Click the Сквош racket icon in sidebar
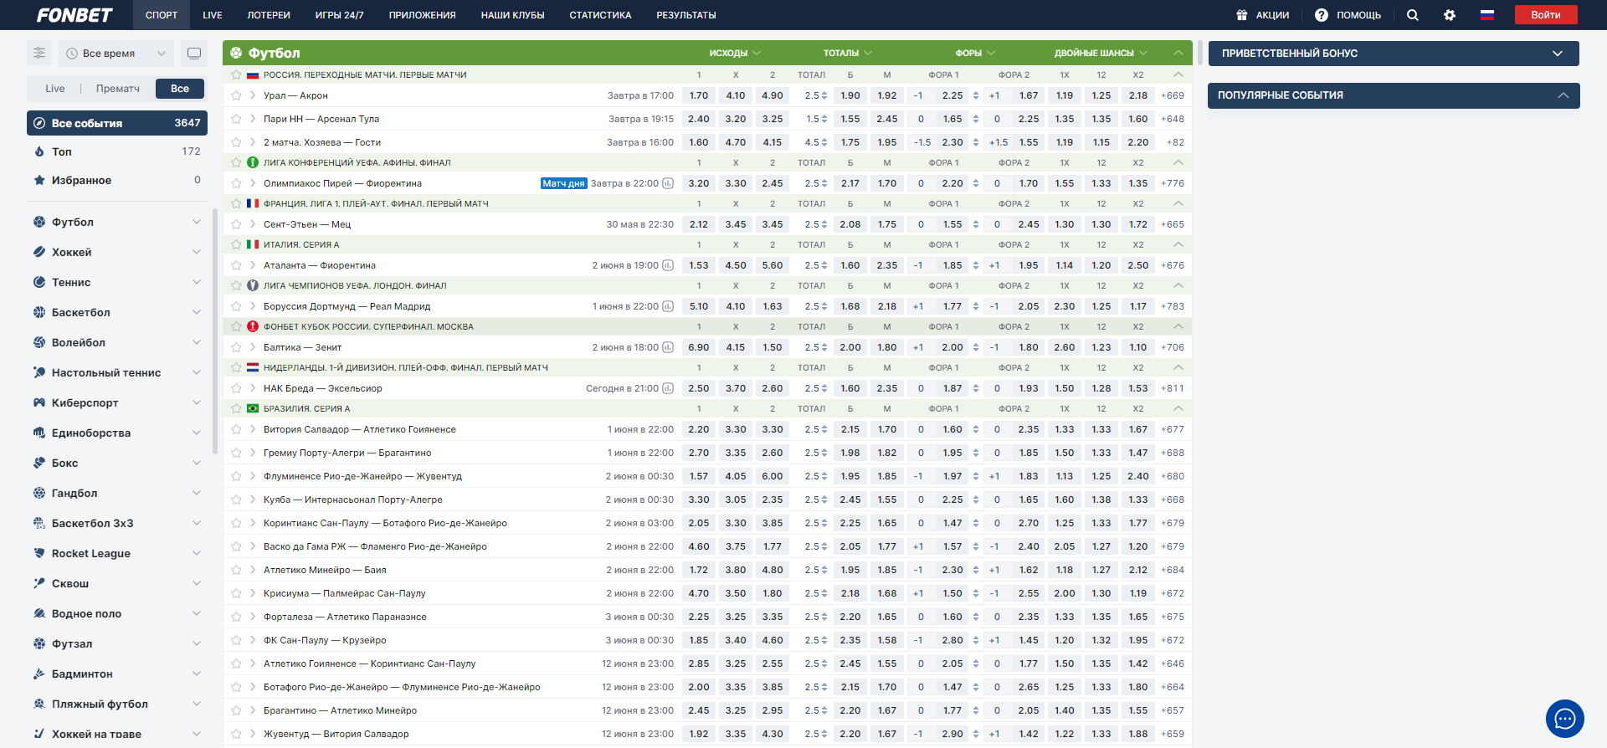The width and height of the screenshot is (1607, 748). pyautogui.click(x=39, y=583)
